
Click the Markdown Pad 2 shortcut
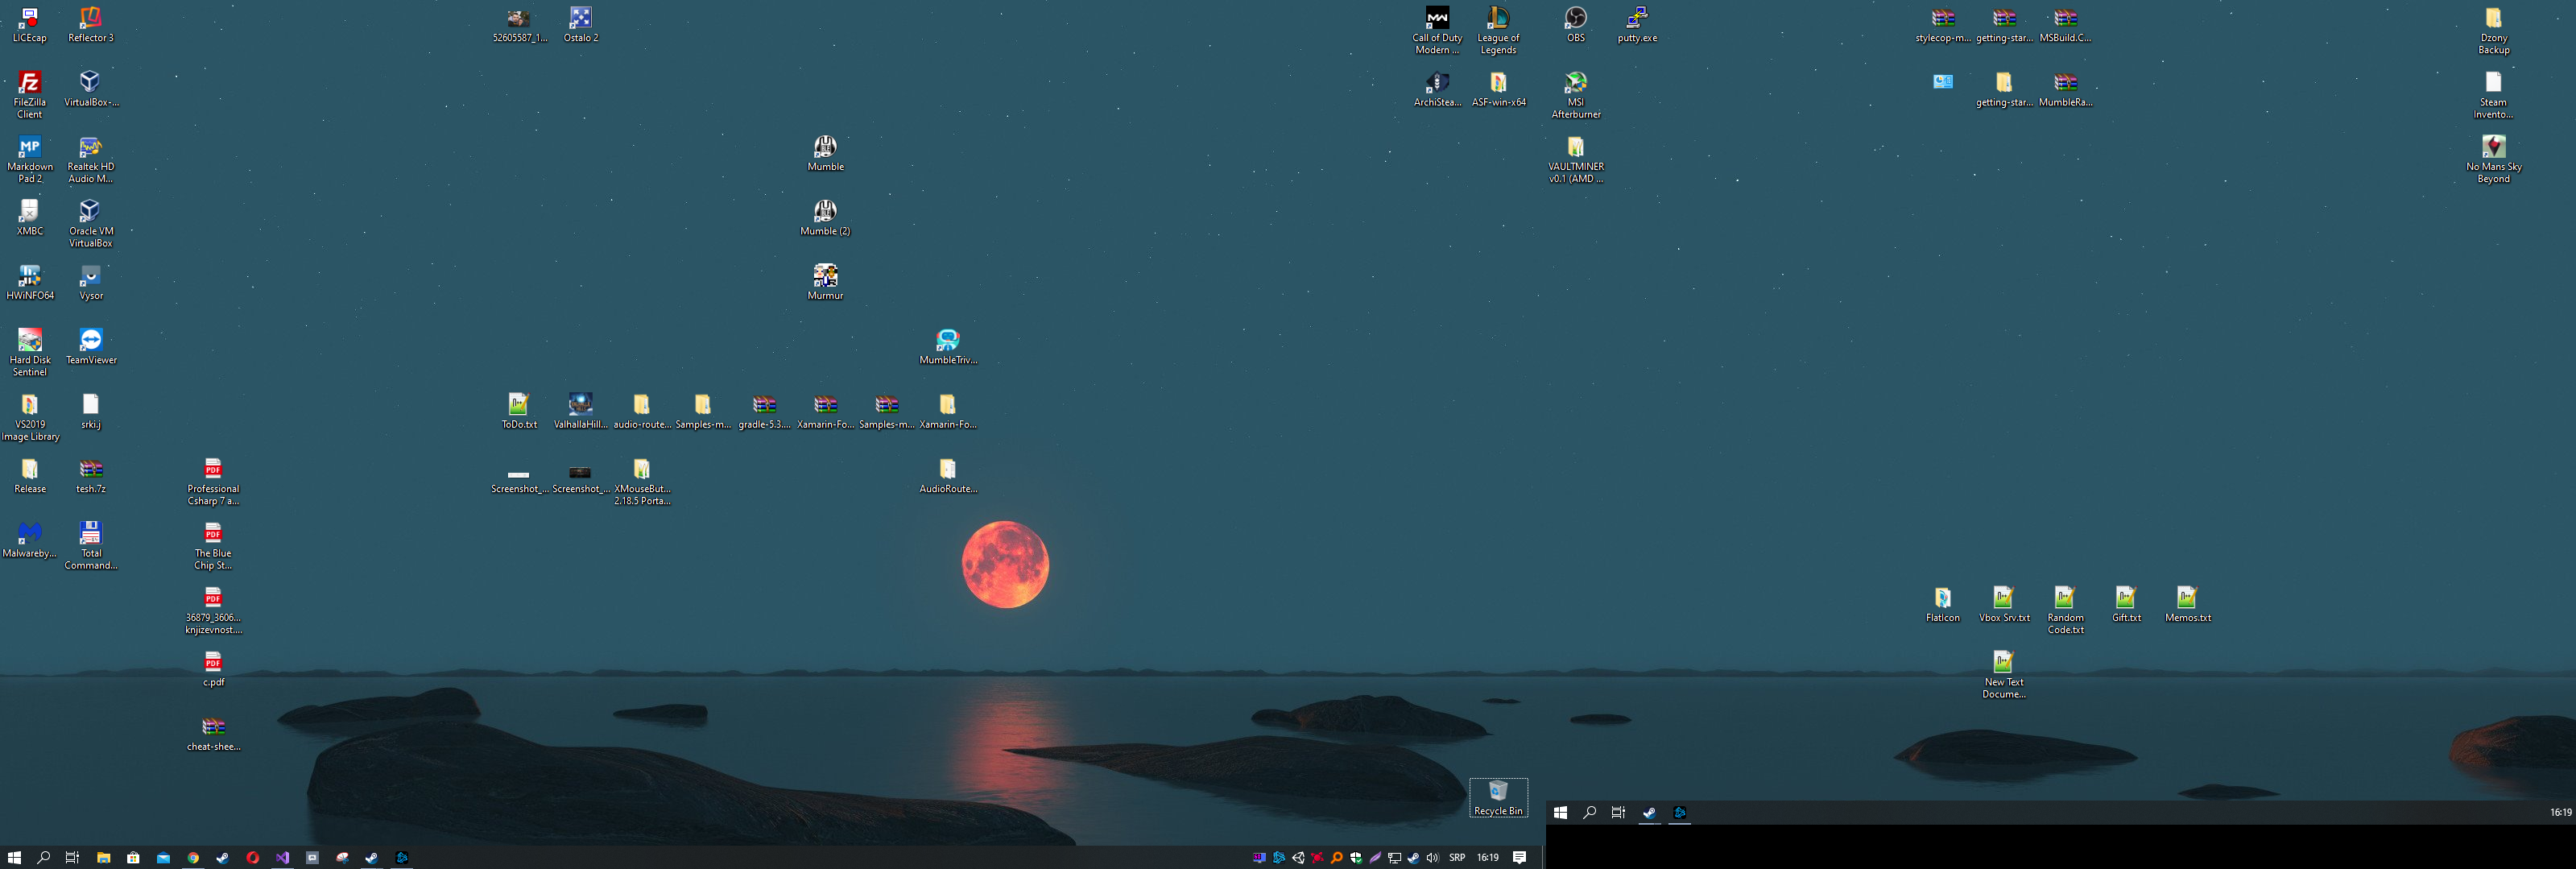(29, 160)
